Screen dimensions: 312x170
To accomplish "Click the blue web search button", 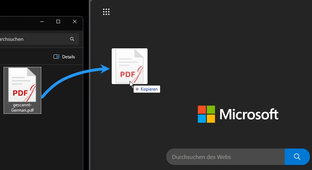I will [297, 157].
